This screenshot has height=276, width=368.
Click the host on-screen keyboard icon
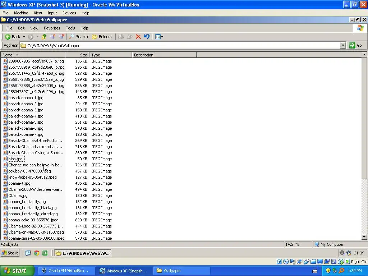[315, 271]
